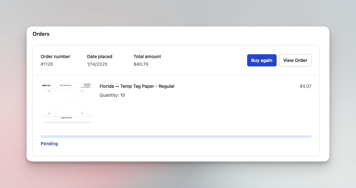Click the top-left punch hole on the tag image
The image size is (356, 188).
(x=49, y=91)
